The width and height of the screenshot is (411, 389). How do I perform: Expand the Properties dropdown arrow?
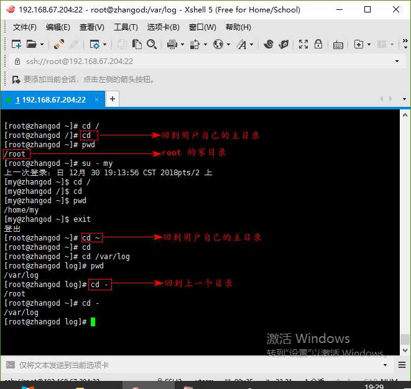pyautogui.click(x=105, y=45)
